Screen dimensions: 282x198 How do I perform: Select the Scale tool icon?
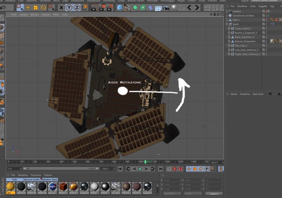(36, 7)
